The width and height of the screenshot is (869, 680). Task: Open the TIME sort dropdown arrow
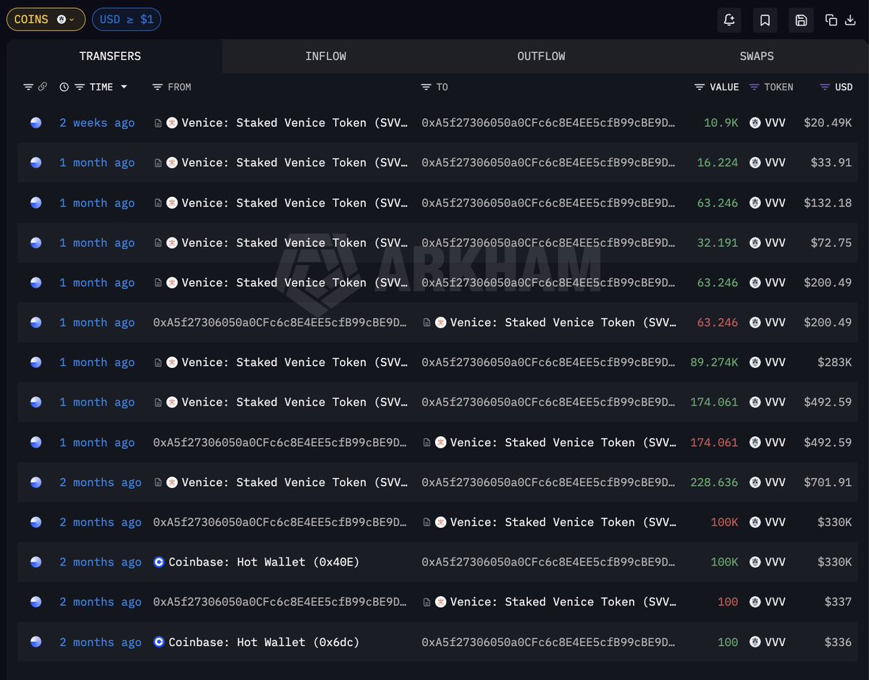point(124,87)
